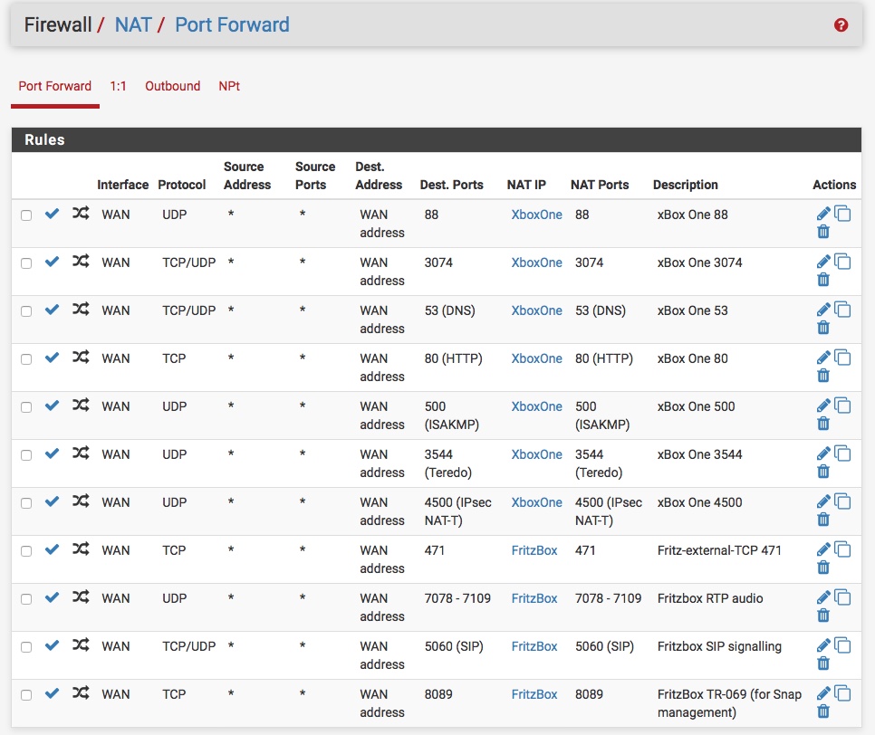Delete the xBox One 53 rule
Screen dimensions: 875x735
[823, 328]
